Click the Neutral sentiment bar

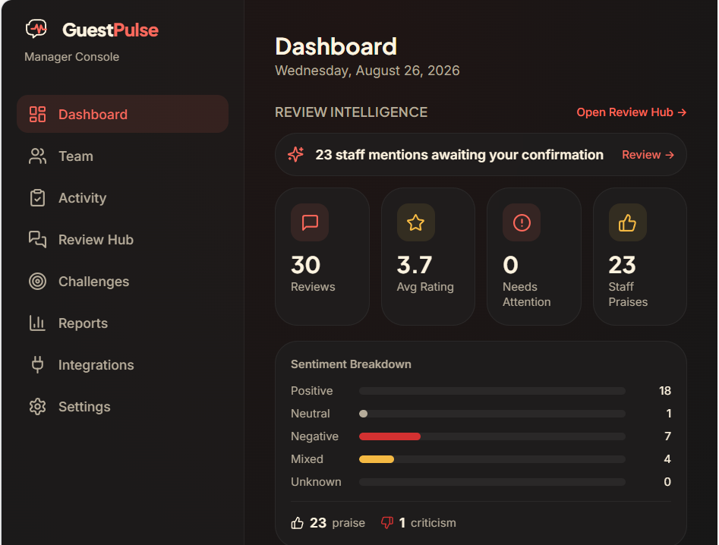[492, 414]
